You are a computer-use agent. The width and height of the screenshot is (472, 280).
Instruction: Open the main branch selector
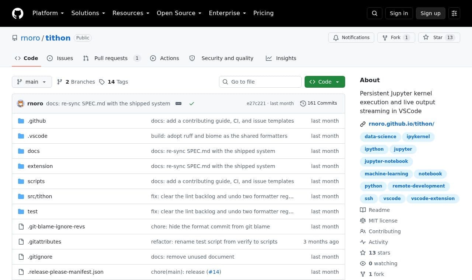pyautogui.click(x=32, y=82)
